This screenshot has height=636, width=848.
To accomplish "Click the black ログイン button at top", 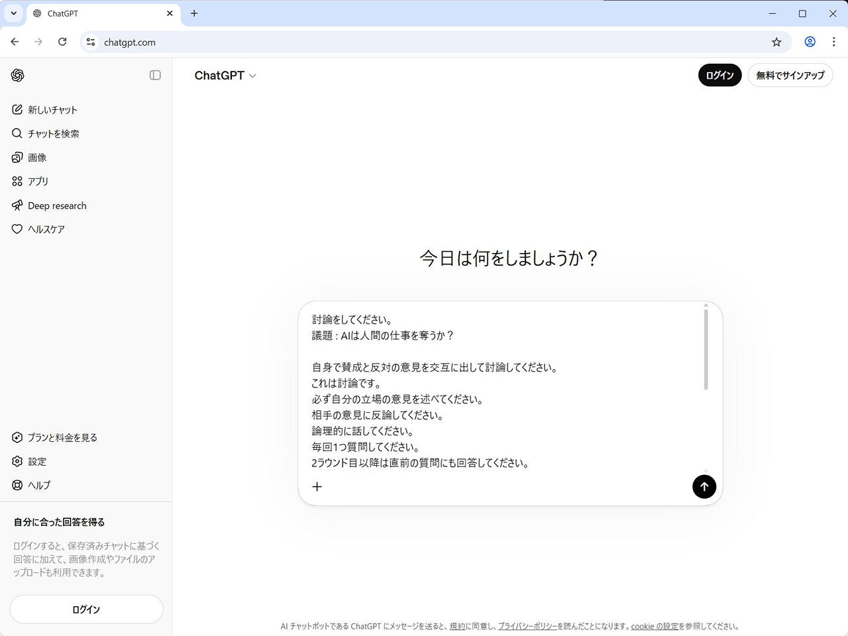I will pyautogui.click(x=719, y=76).
